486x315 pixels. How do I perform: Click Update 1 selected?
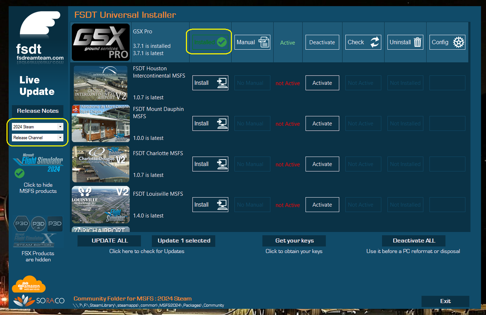click(x=184, y=241)
